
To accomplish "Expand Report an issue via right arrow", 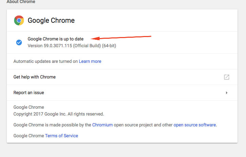I will pos(227,93).
